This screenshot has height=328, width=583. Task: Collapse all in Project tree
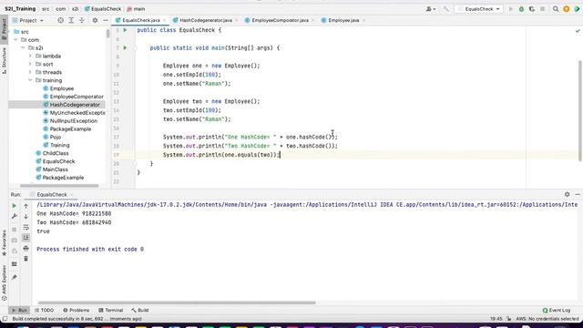point(81,20)
